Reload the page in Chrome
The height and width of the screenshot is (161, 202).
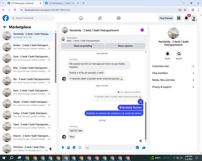pos(15,10)
